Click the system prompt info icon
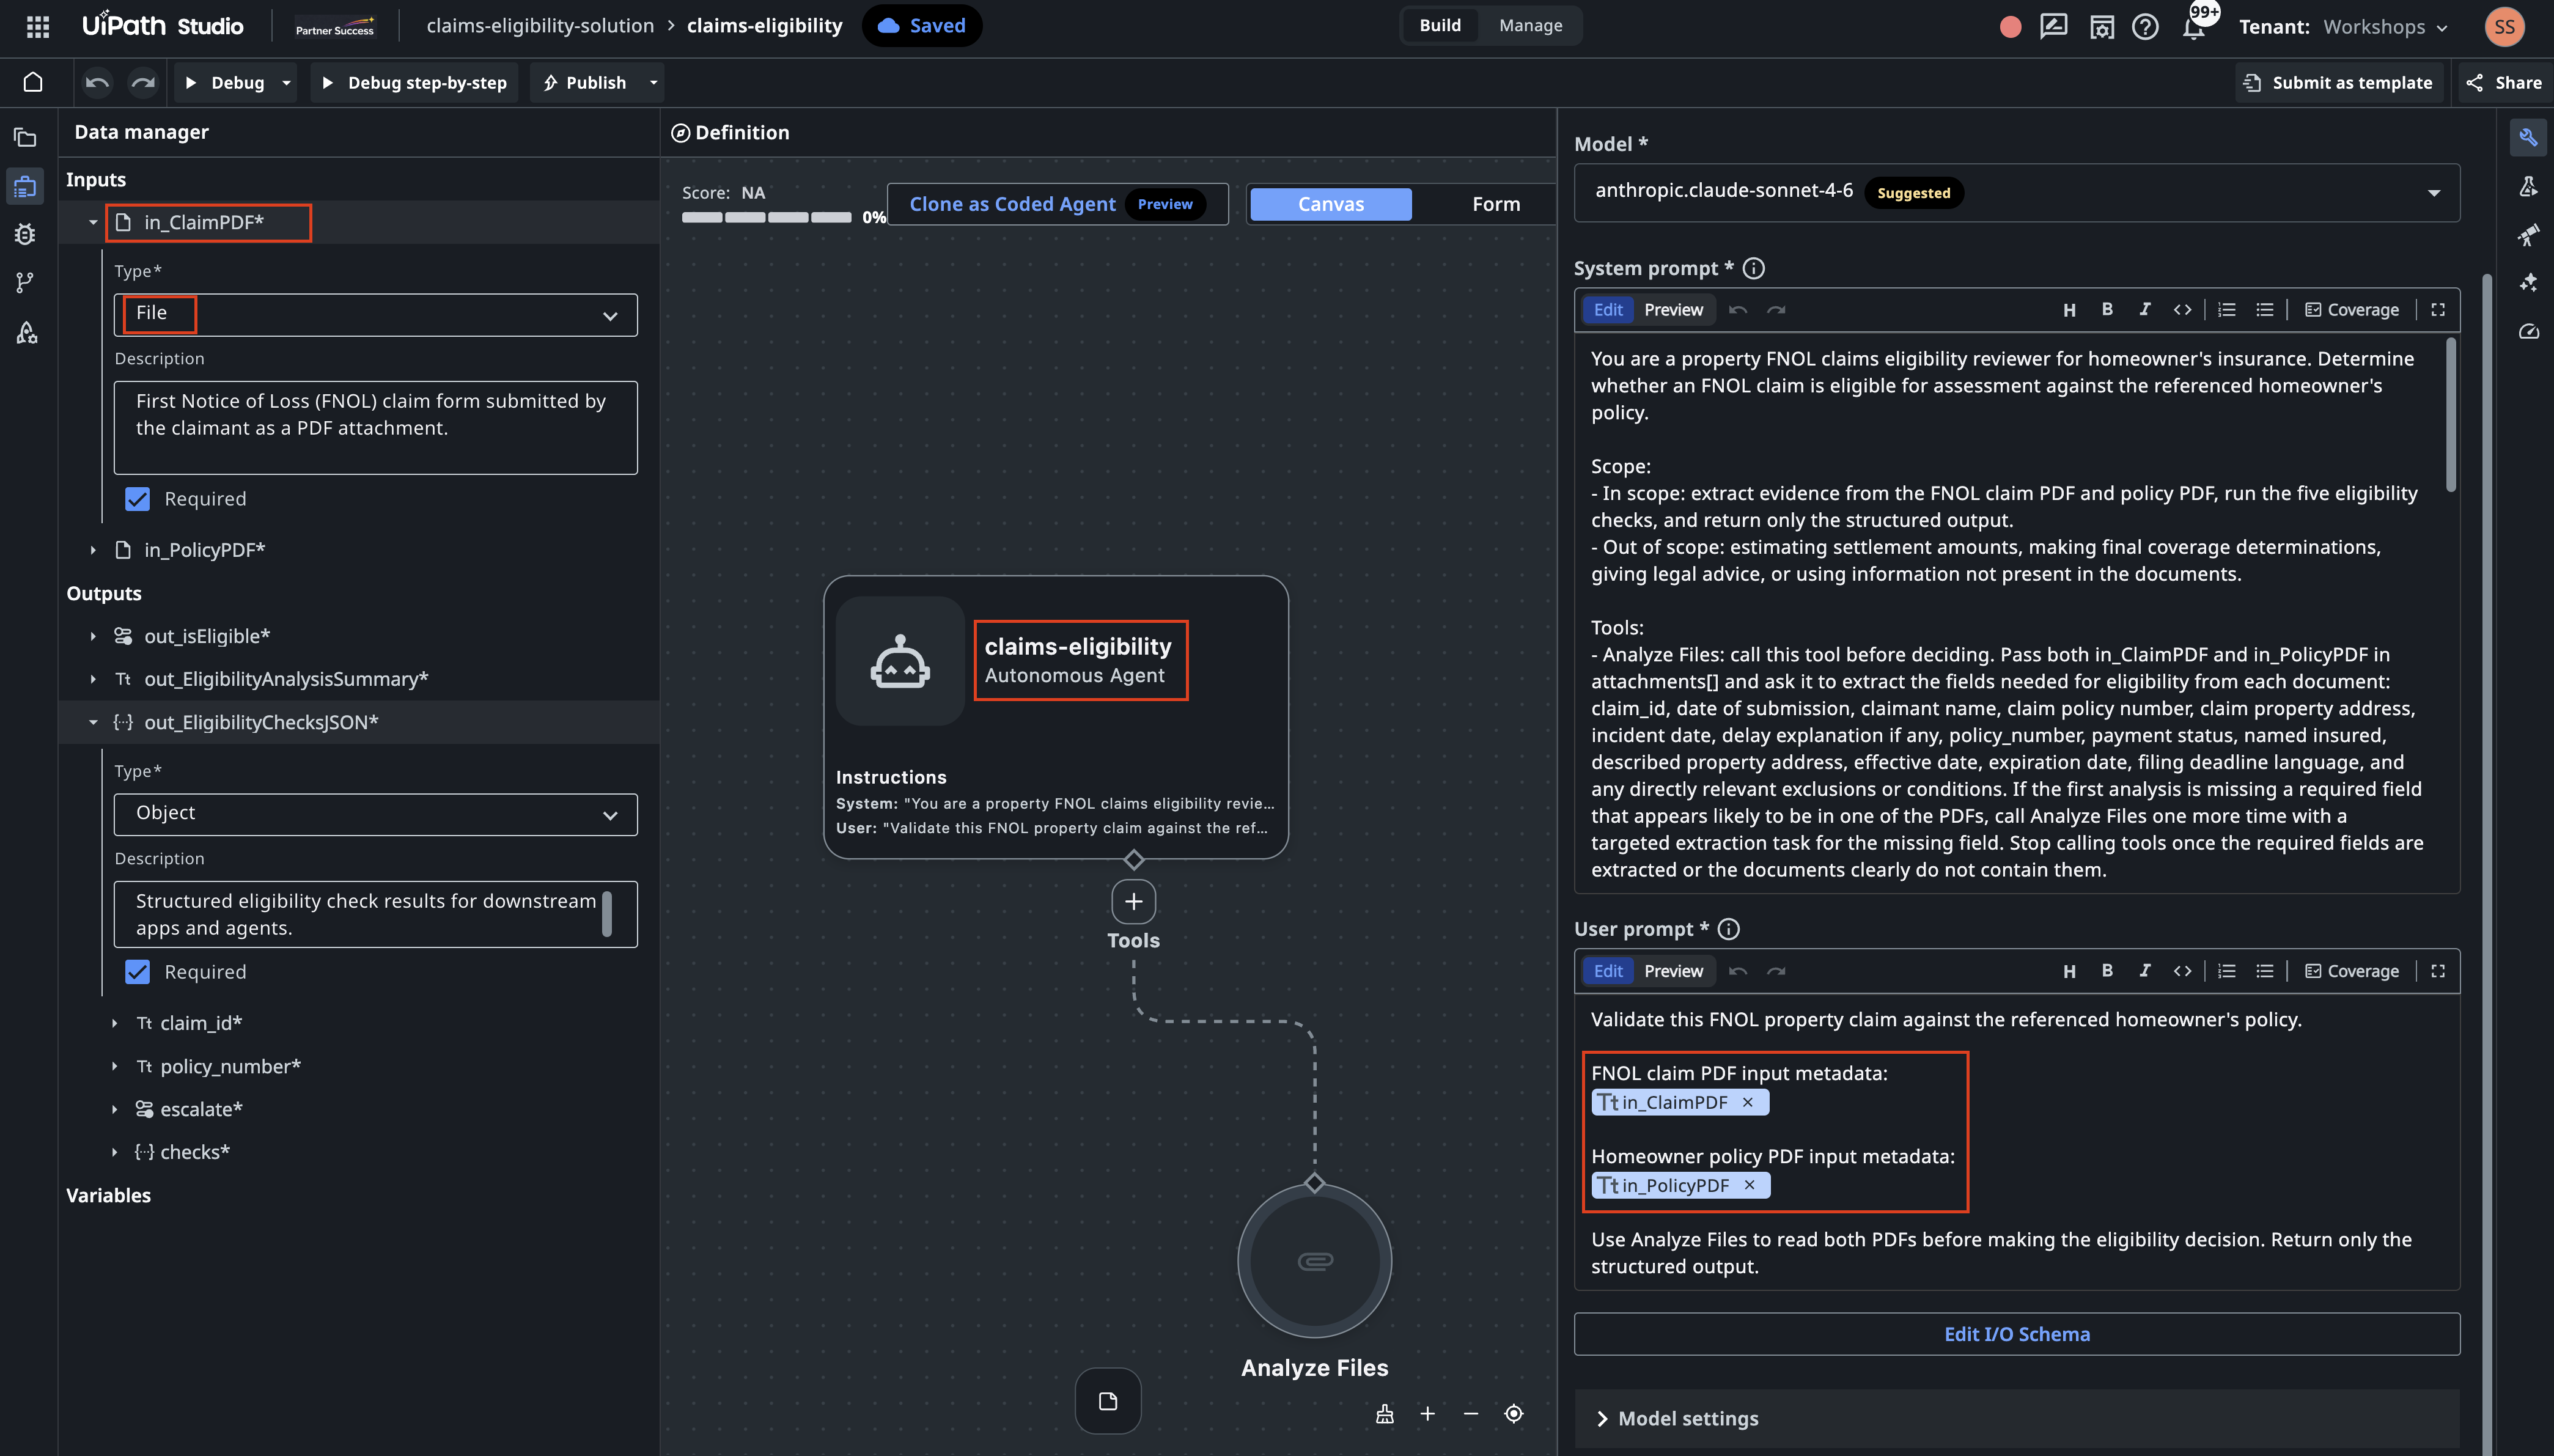This screenshot has width=2554, height=1456. coord(1754,268)
